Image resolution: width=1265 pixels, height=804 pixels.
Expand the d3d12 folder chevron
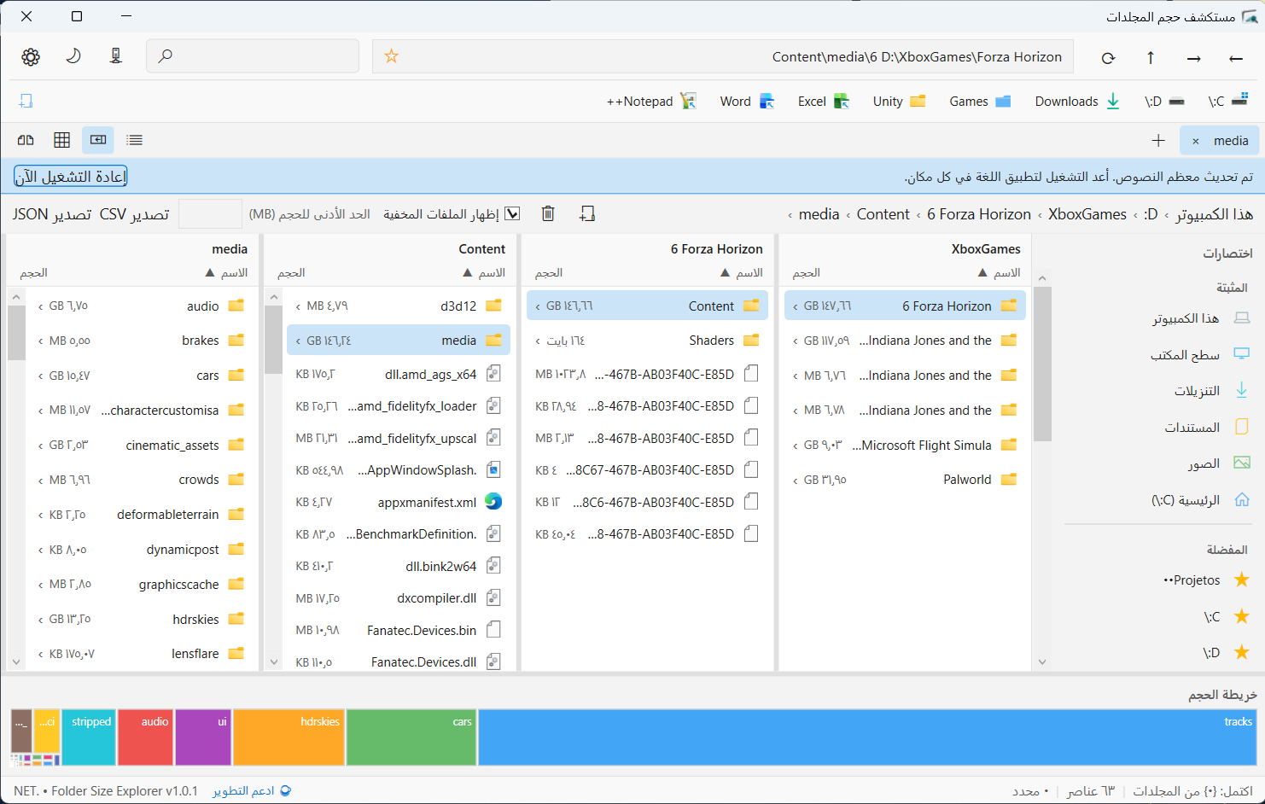point(298,306)
